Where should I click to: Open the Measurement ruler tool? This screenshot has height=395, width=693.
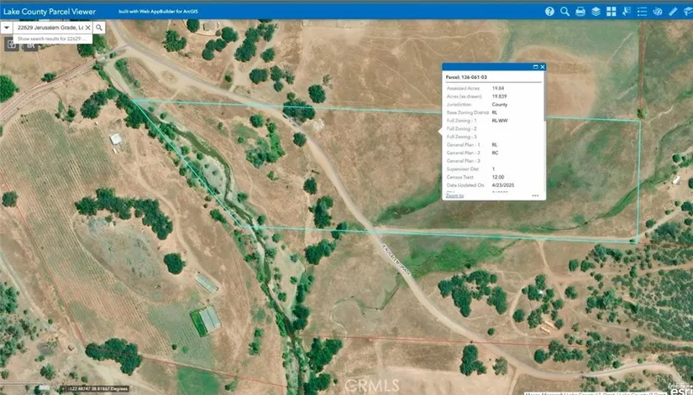[x=674, y=12]
